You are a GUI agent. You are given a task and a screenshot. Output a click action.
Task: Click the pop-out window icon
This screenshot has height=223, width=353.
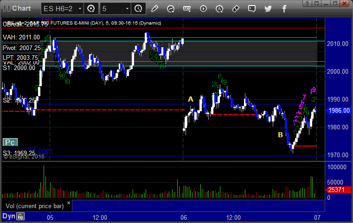click(x=316, y=3)
